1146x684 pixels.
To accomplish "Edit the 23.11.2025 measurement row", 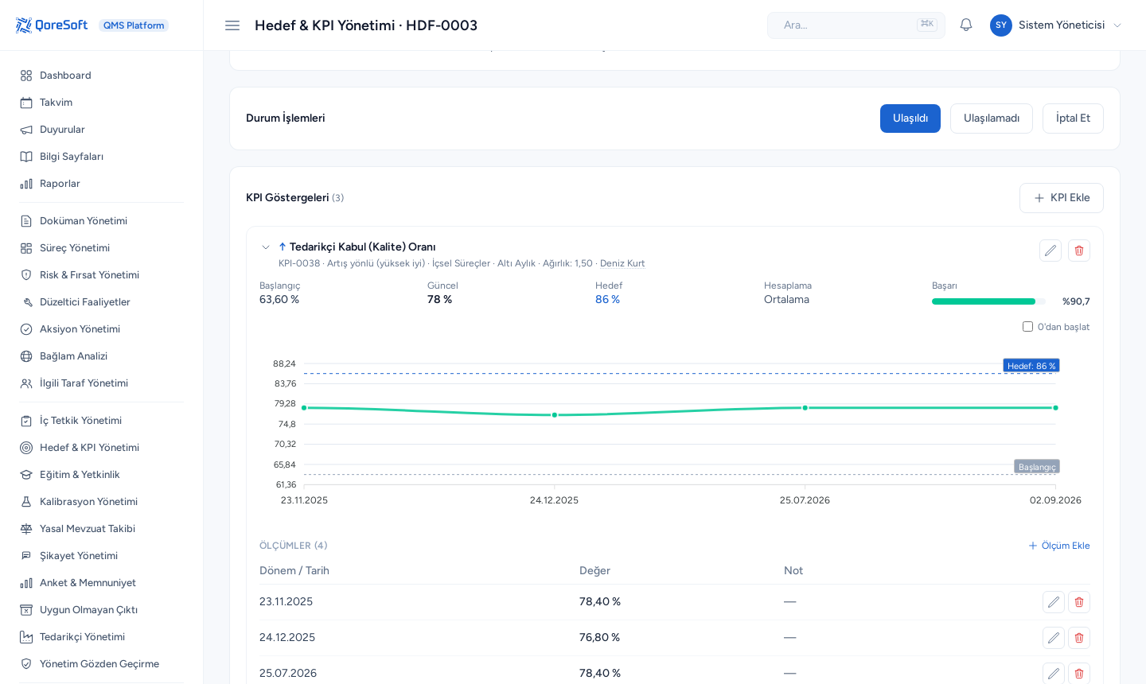I will tap(1054, 602).
